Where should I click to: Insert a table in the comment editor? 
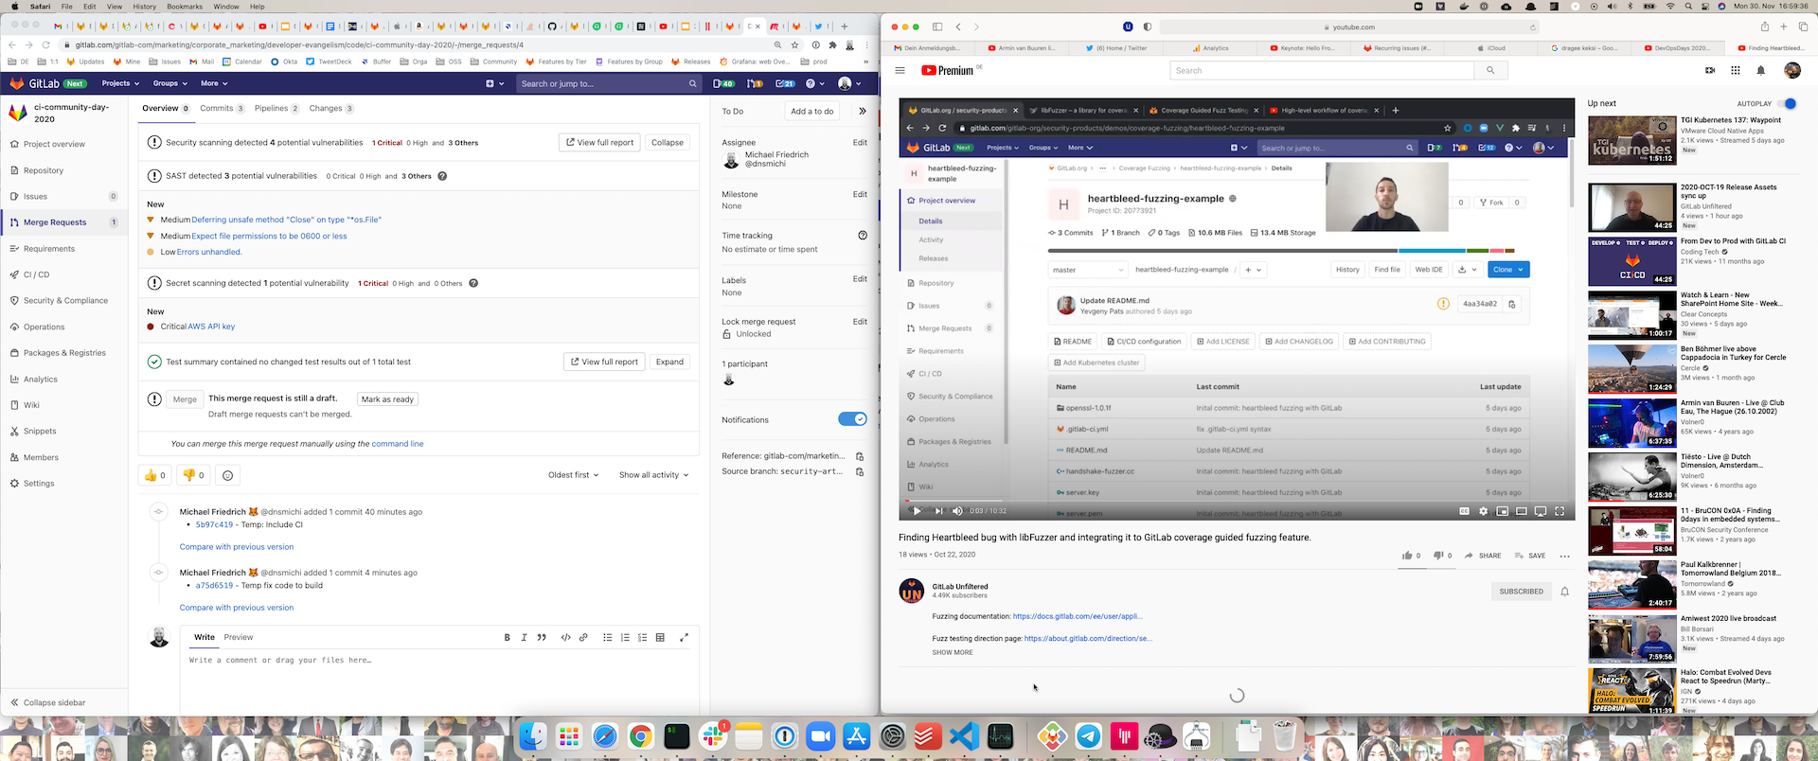[x=660, y=637]
